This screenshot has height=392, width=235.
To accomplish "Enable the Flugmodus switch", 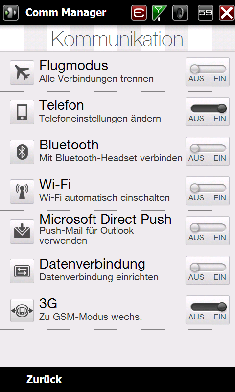I will tap(208, 72).
